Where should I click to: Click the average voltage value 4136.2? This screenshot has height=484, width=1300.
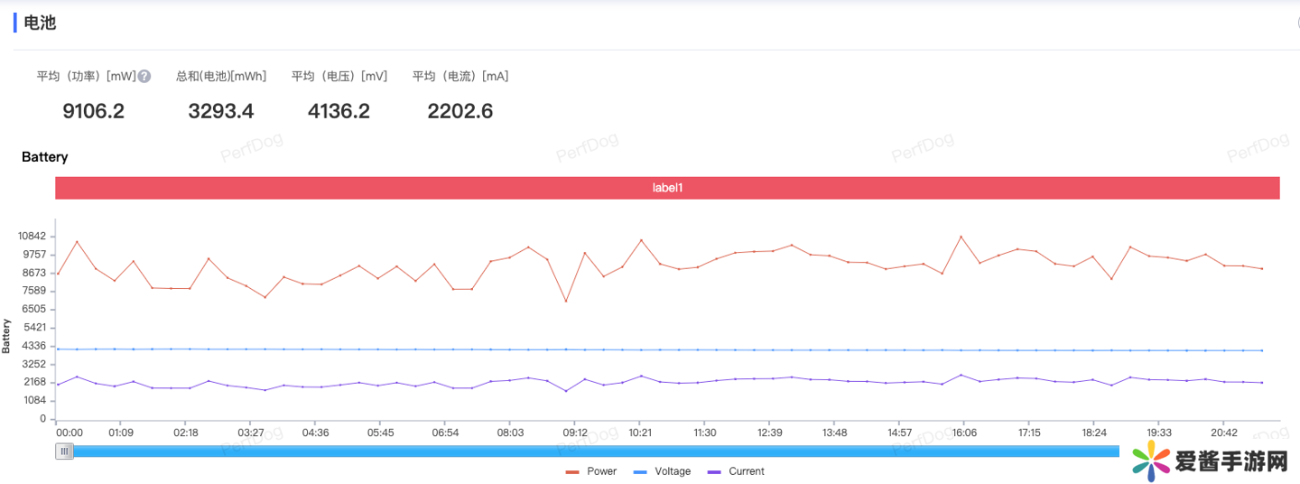point(339,111)
